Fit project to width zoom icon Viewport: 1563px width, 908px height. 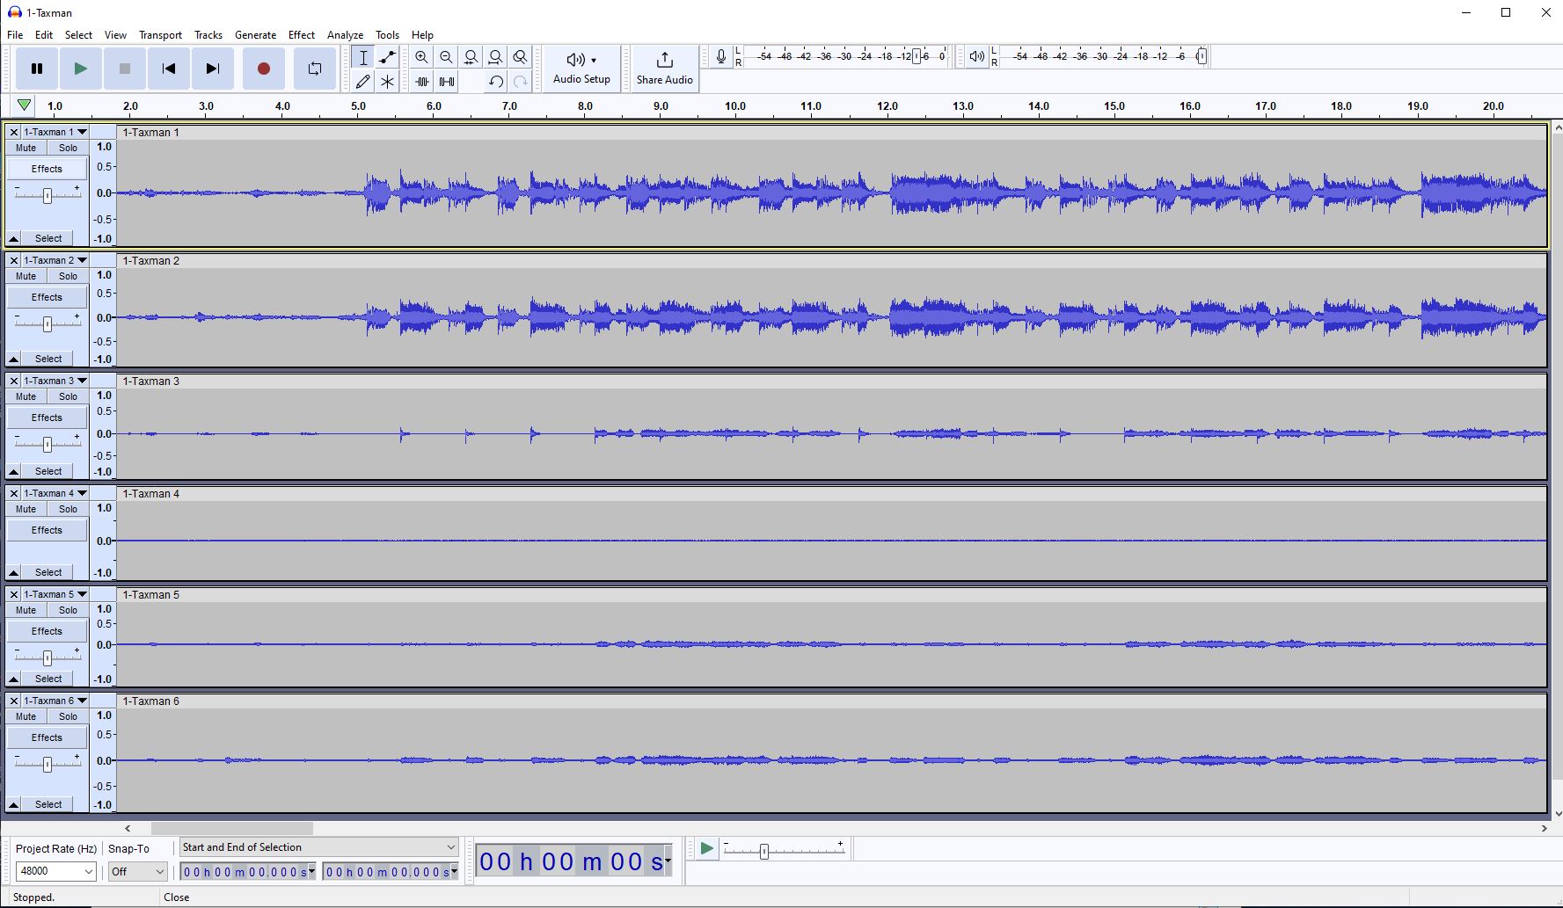click(x=496, y=57)
